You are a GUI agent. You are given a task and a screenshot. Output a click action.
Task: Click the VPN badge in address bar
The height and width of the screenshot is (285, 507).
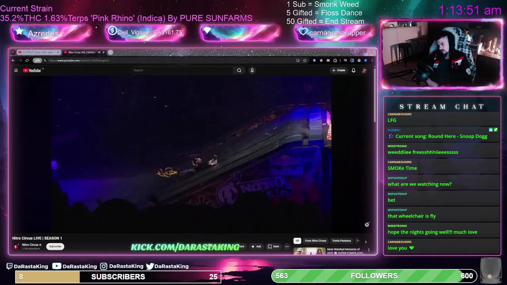(x=37, y=61)
